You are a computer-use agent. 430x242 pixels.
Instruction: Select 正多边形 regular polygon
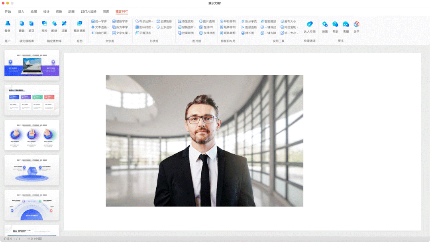tap(164, 27)
